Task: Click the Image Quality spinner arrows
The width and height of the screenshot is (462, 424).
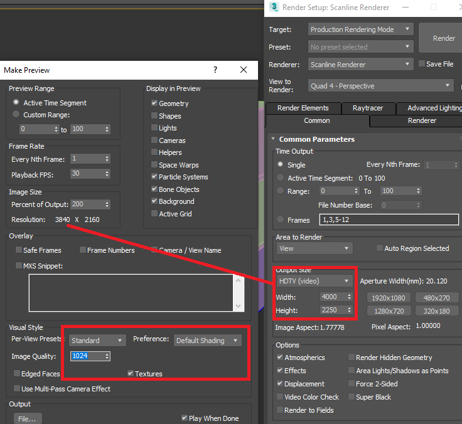Action: click(107, 356)
